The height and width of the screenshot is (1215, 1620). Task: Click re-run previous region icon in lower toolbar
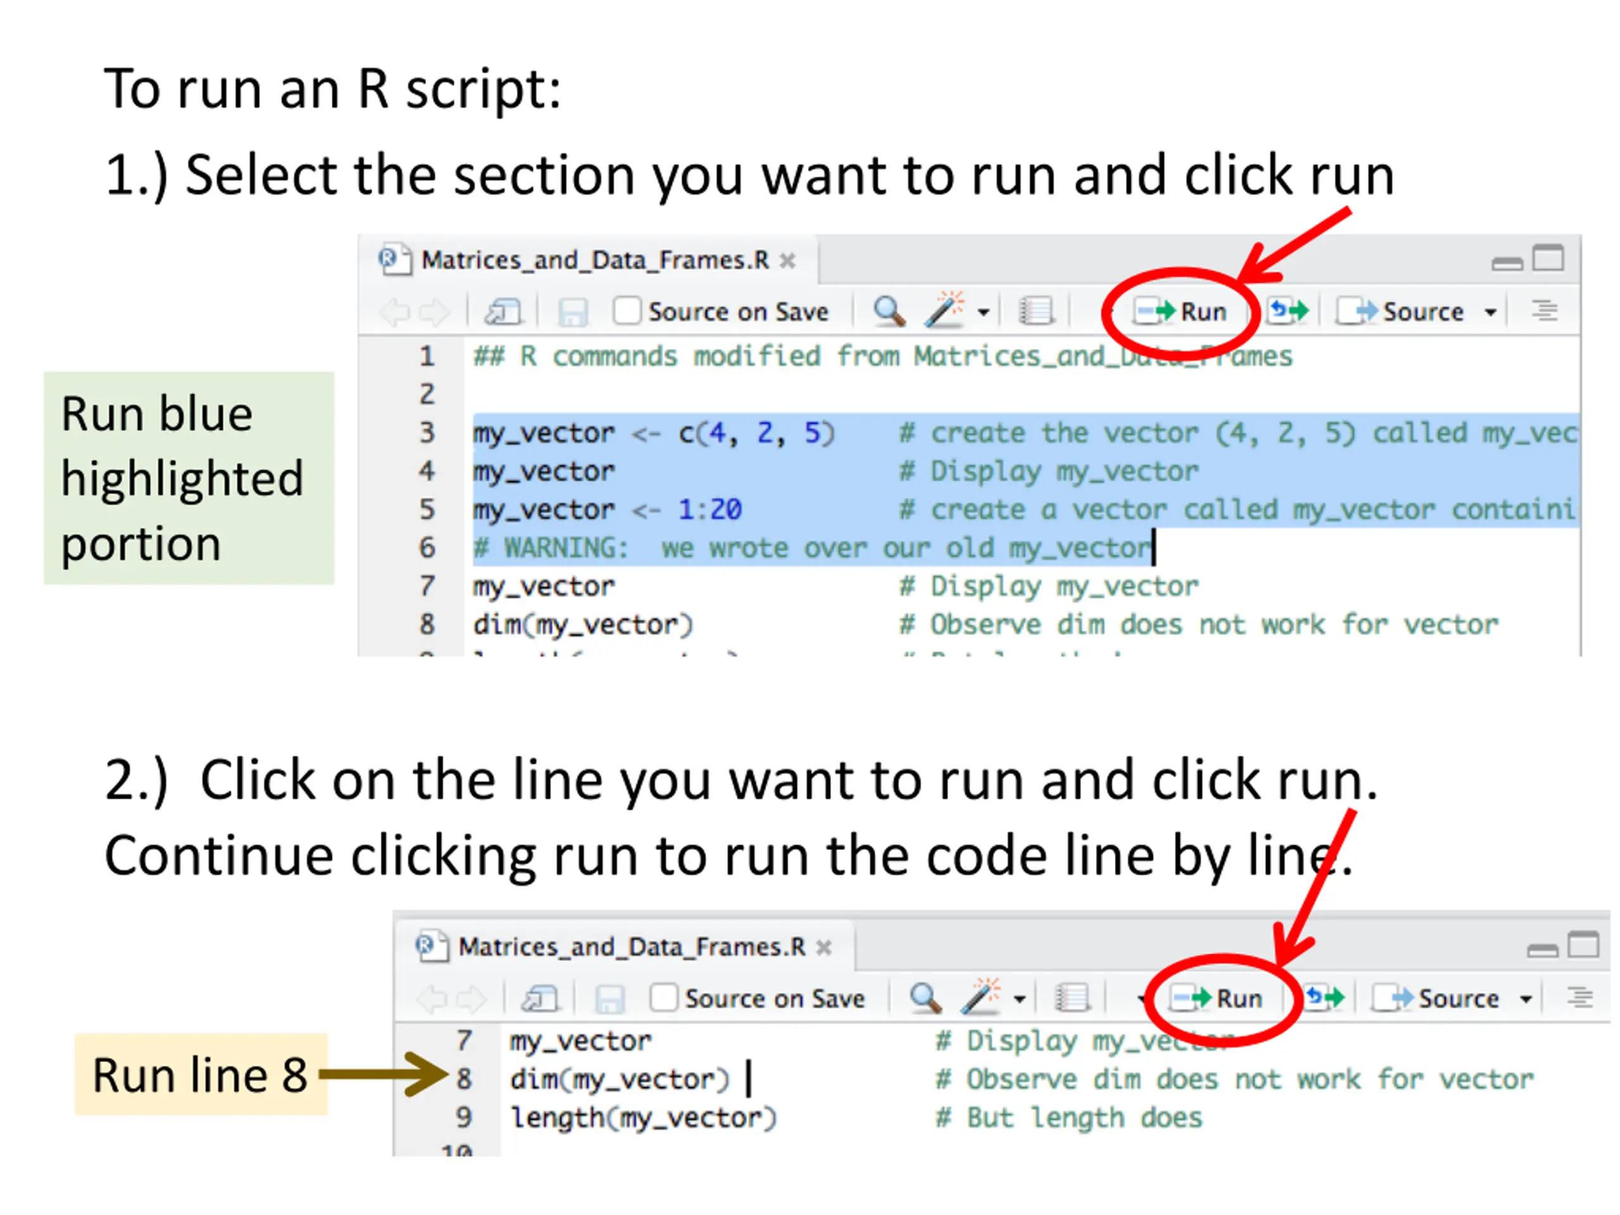pos(1325,997)
